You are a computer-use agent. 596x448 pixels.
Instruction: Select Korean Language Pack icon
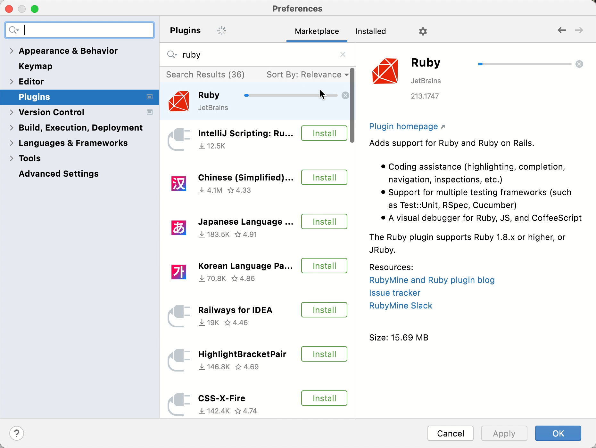(179, 272)
